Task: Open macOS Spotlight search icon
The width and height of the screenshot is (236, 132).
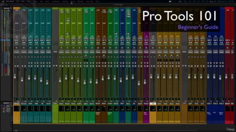Action: (207, 1)
